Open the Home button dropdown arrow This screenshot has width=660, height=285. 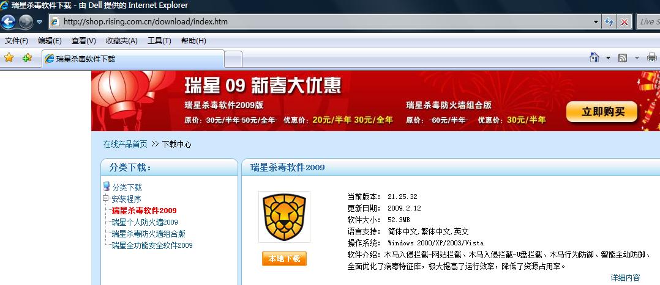[608, 58]
